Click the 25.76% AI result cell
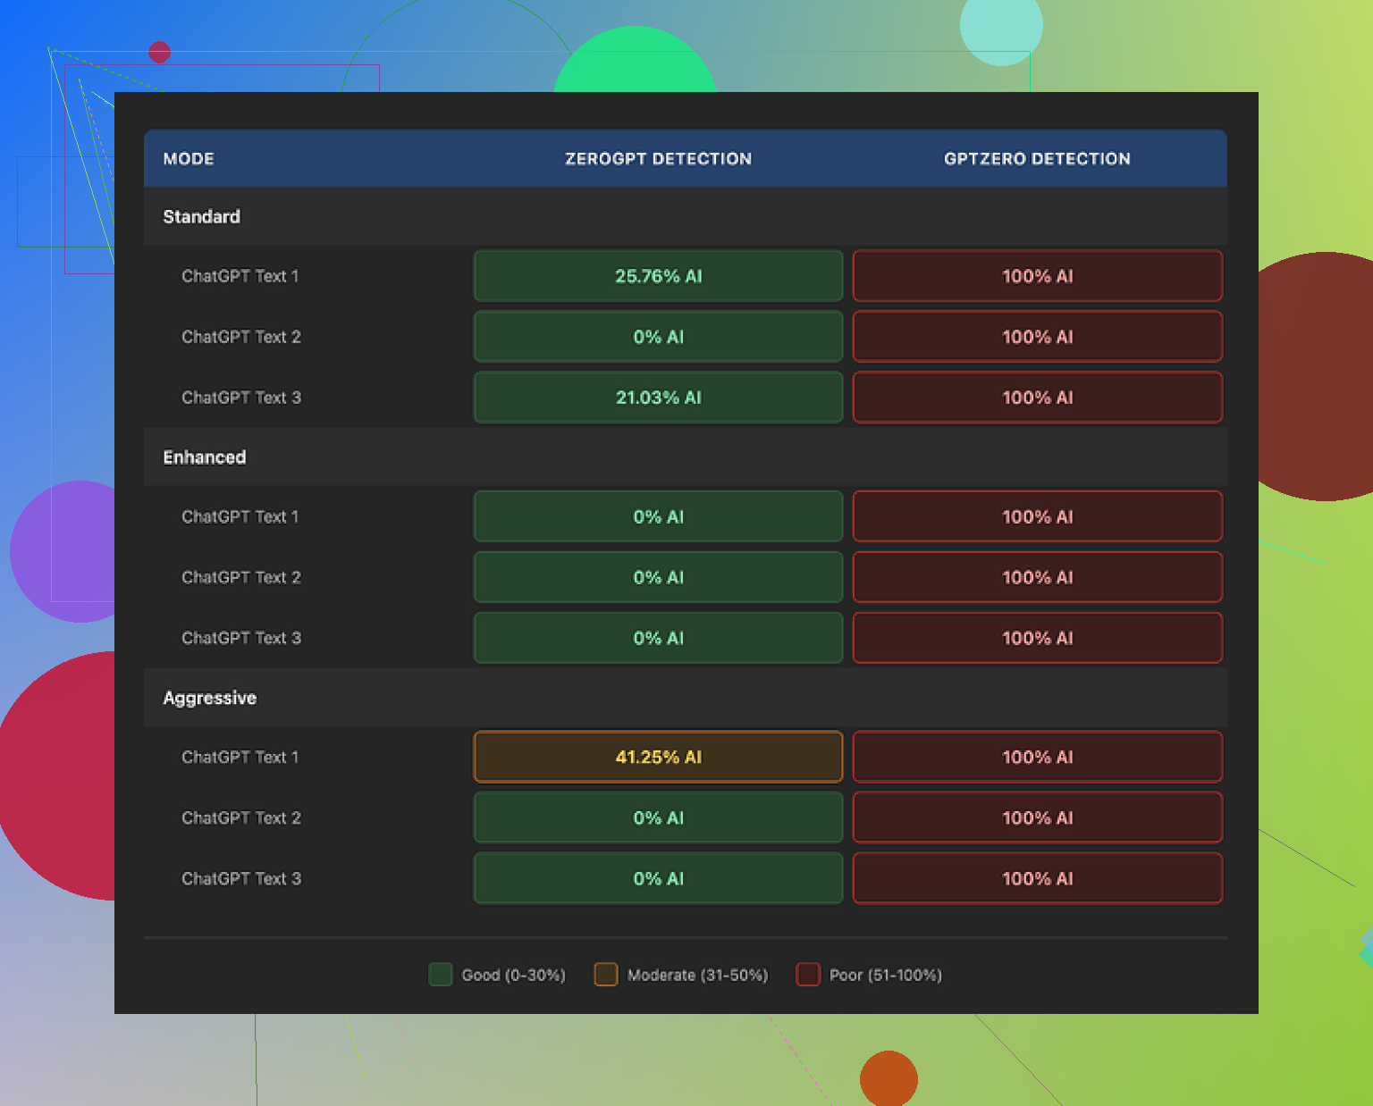Viewport: 1373px width, 1106px height. click(x=658, y=276)
